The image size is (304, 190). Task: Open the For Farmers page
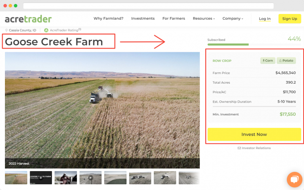tap(174, 19)
